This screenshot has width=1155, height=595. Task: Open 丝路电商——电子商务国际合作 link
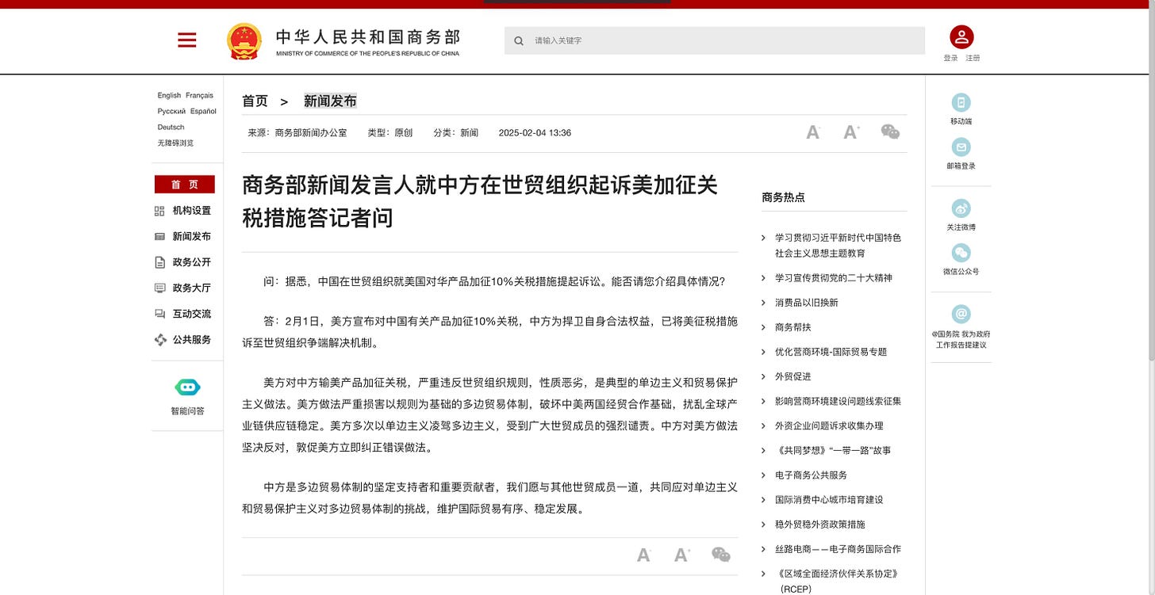click(x=838, y=548)
